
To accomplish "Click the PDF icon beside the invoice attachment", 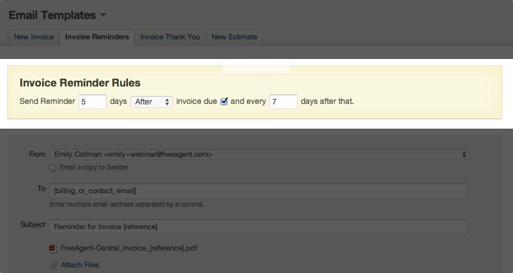I will (53, 248).
